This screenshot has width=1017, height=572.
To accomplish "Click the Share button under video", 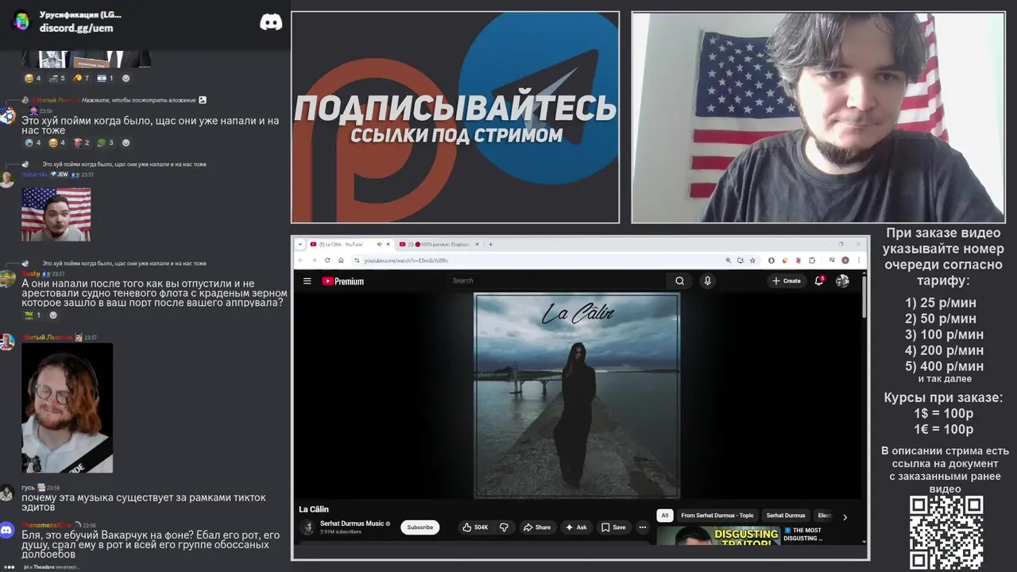I will (x=536, y=527).
